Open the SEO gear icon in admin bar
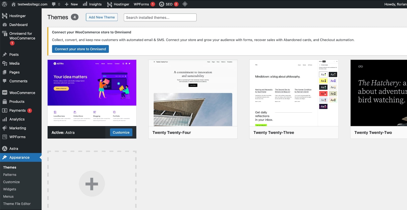 tap(162, 4)
